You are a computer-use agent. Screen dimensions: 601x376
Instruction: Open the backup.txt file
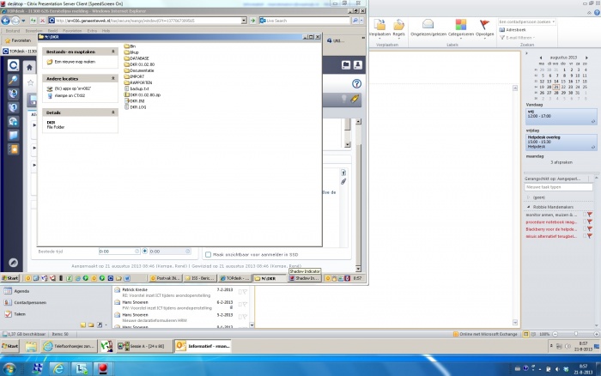(137, 88)
